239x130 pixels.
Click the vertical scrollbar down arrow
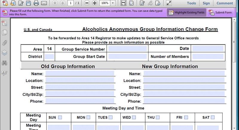tap(234, 128)
